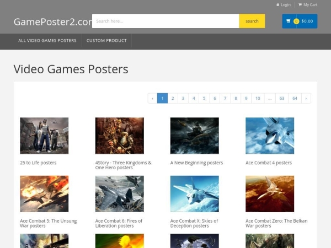
Task: Go to page 5
Action: pyautogui.click(x=204, y=98)
